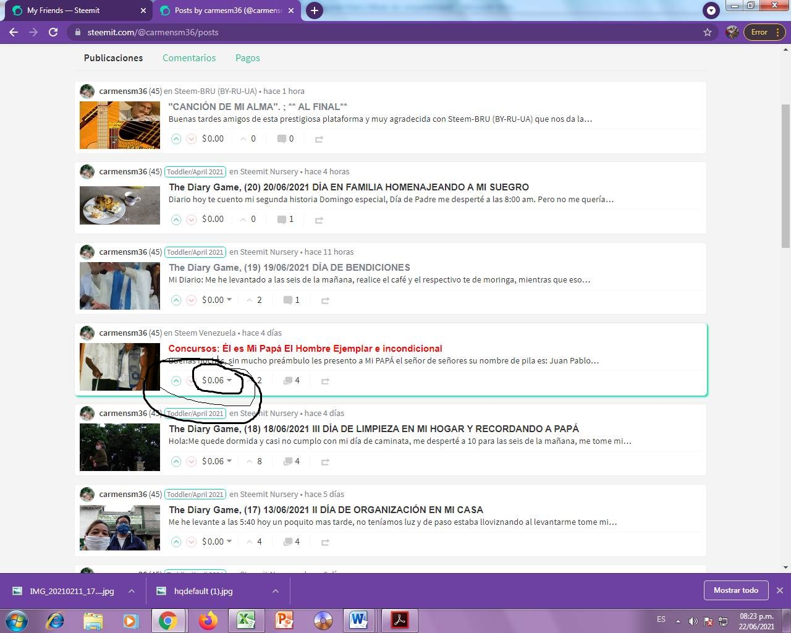Open the Chrome tab search dropdown
Screen dimensions: 791x633
pyautogui.click(x=711, y=10)
